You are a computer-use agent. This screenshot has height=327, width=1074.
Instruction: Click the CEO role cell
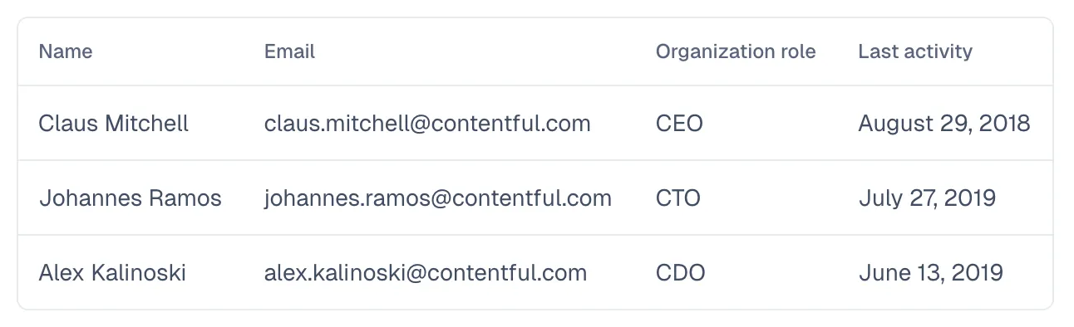tap(679, 124)
